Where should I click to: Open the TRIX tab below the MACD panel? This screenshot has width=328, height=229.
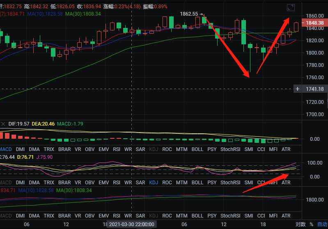(x=49, y=149)
